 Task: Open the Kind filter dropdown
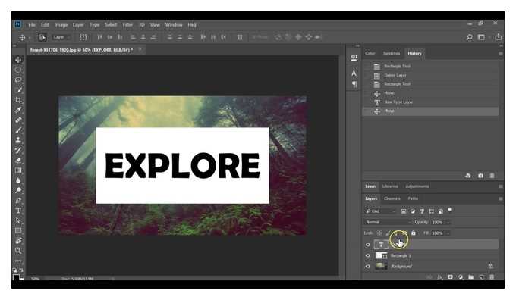380,211
